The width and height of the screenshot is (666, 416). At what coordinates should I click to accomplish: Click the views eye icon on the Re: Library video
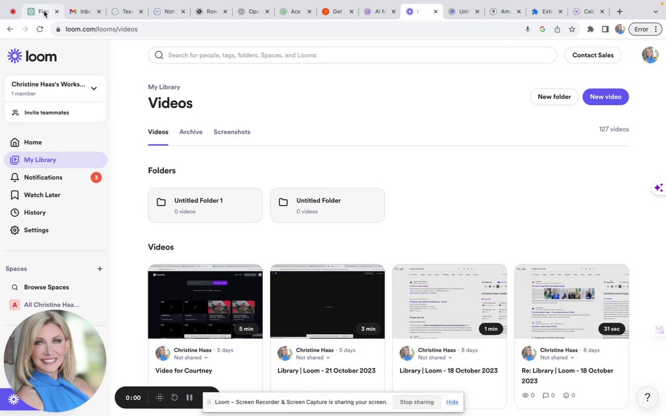[x=526, y=396]
